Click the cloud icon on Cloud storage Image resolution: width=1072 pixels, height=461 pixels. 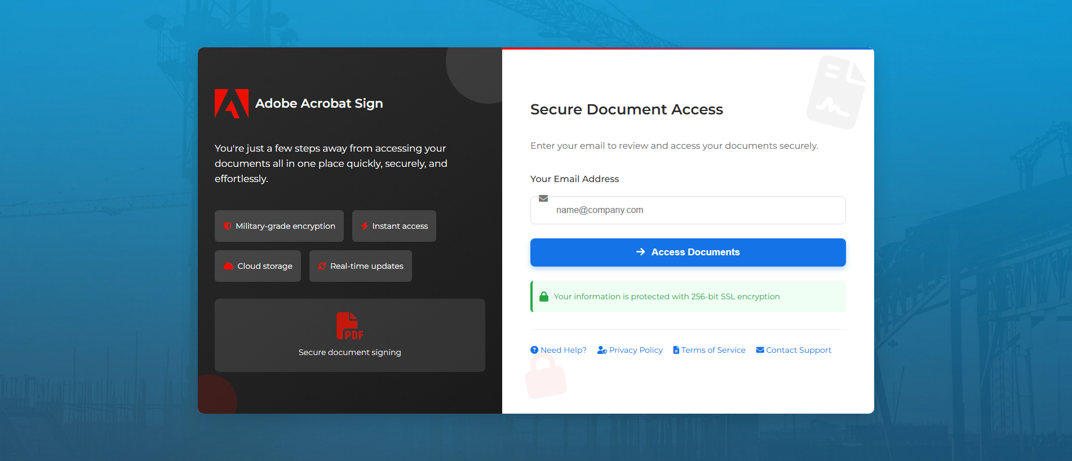228,266
